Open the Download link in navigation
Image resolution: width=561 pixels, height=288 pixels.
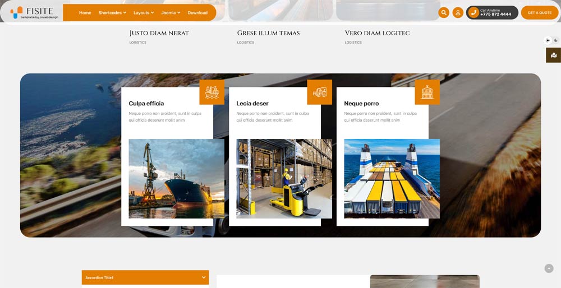click(x=197, y=13)
